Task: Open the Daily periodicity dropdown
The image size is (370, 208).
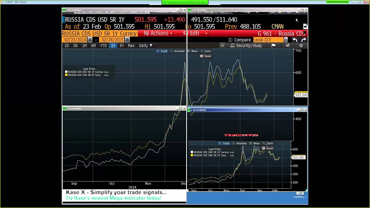Action: pyautogui.click(x=146, y=46)
